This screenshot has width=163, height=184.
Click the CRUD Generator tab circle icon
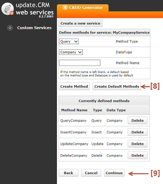click(65, 7)
